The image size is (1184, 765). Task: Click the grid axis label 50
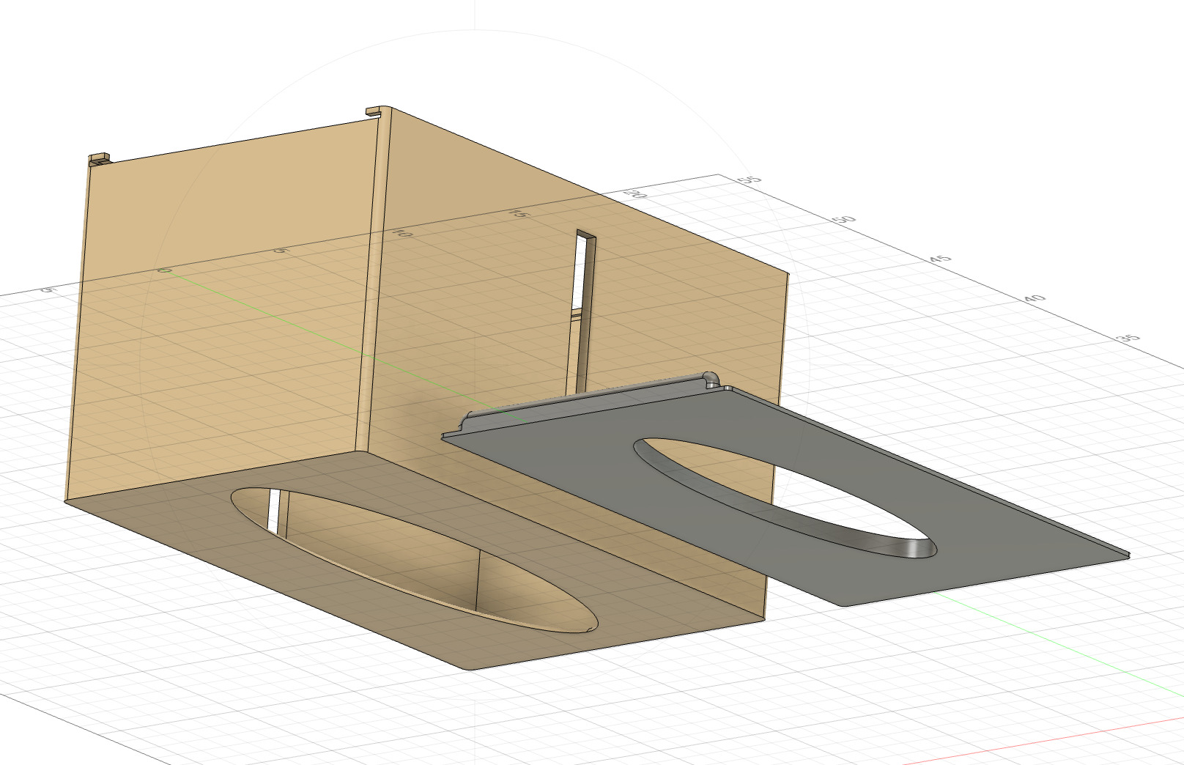(x=845, y=220)
